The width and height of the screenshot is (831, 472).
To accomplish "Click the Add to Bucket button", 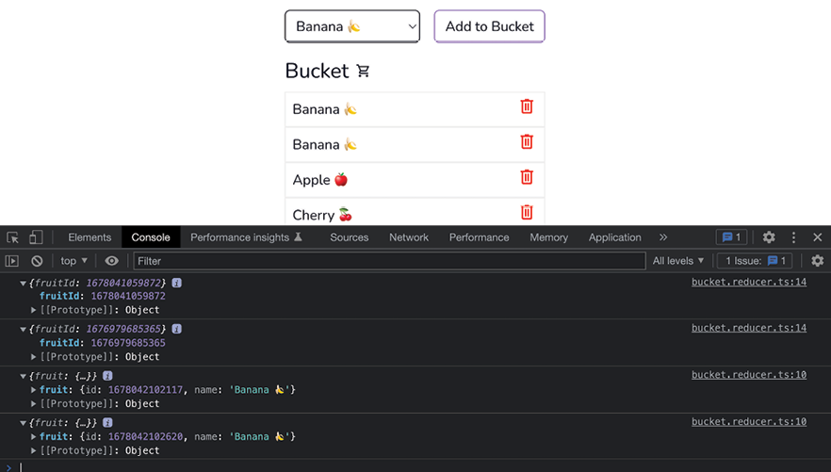I will [489, 26].
